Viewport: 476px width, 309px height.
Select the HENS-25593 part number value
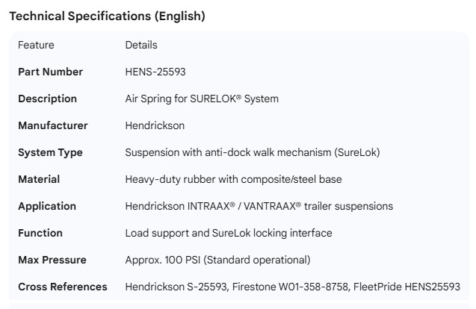155,72
